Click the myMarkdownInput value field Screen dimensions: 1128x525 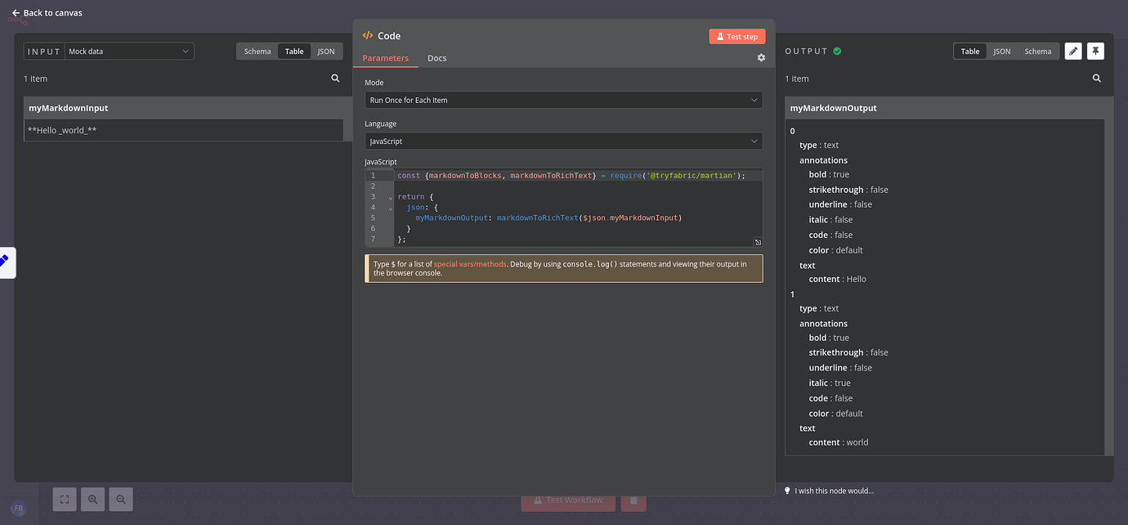(184, 129)
